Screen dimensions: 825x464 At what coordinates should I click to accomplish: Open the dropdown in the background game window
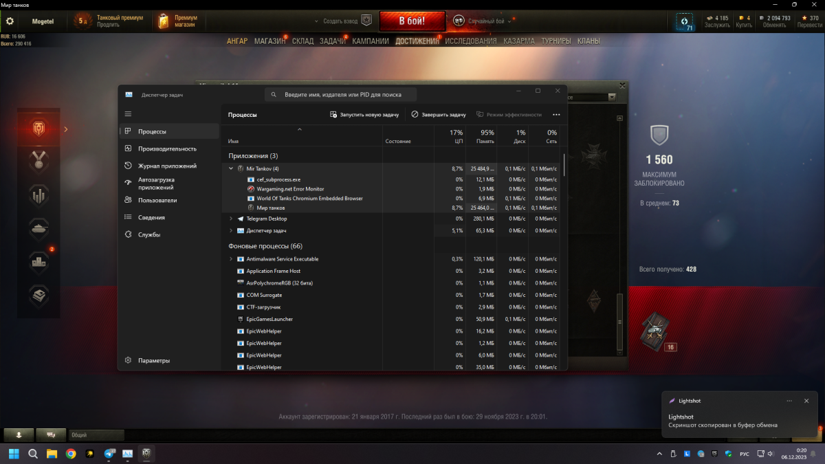[611, 98]
